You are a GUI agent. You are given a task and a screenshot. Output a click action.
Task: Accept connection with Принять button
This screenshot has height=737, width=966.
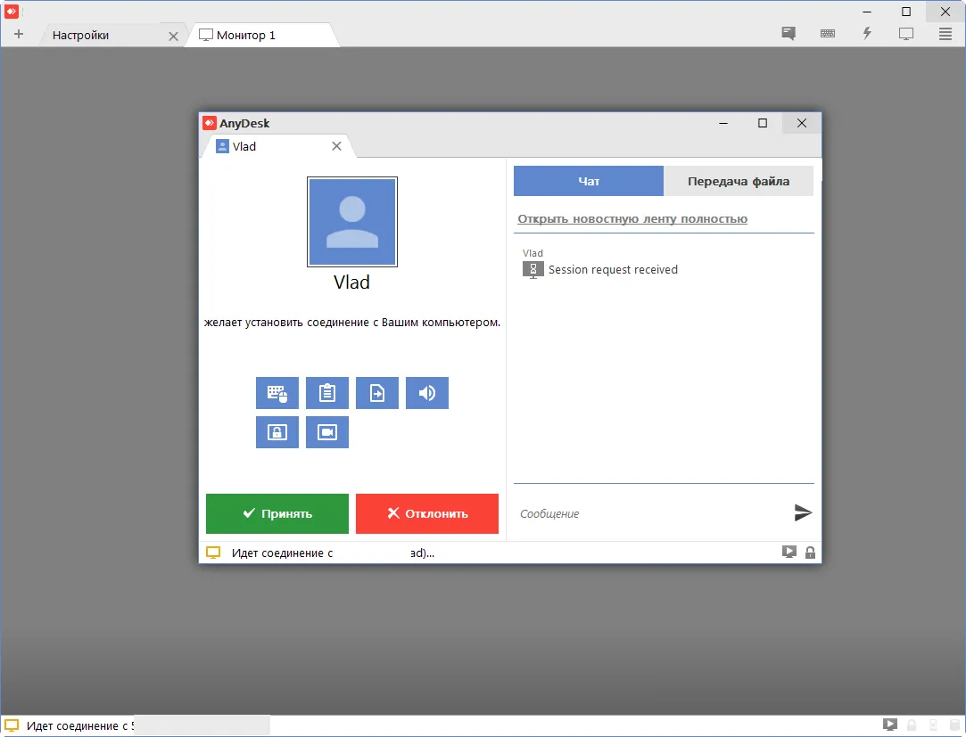pyautogui.click(x=277, y=513)
